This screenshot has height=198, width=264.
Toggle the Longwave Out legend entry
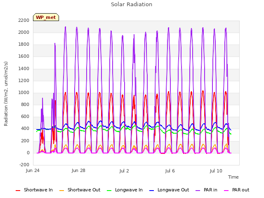click(x=169, y=190)
